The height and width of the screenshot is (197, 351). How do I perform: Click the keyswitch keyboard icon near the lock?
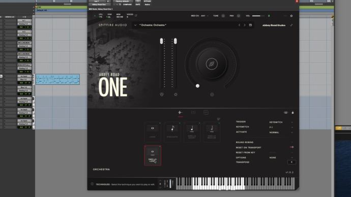286,113
